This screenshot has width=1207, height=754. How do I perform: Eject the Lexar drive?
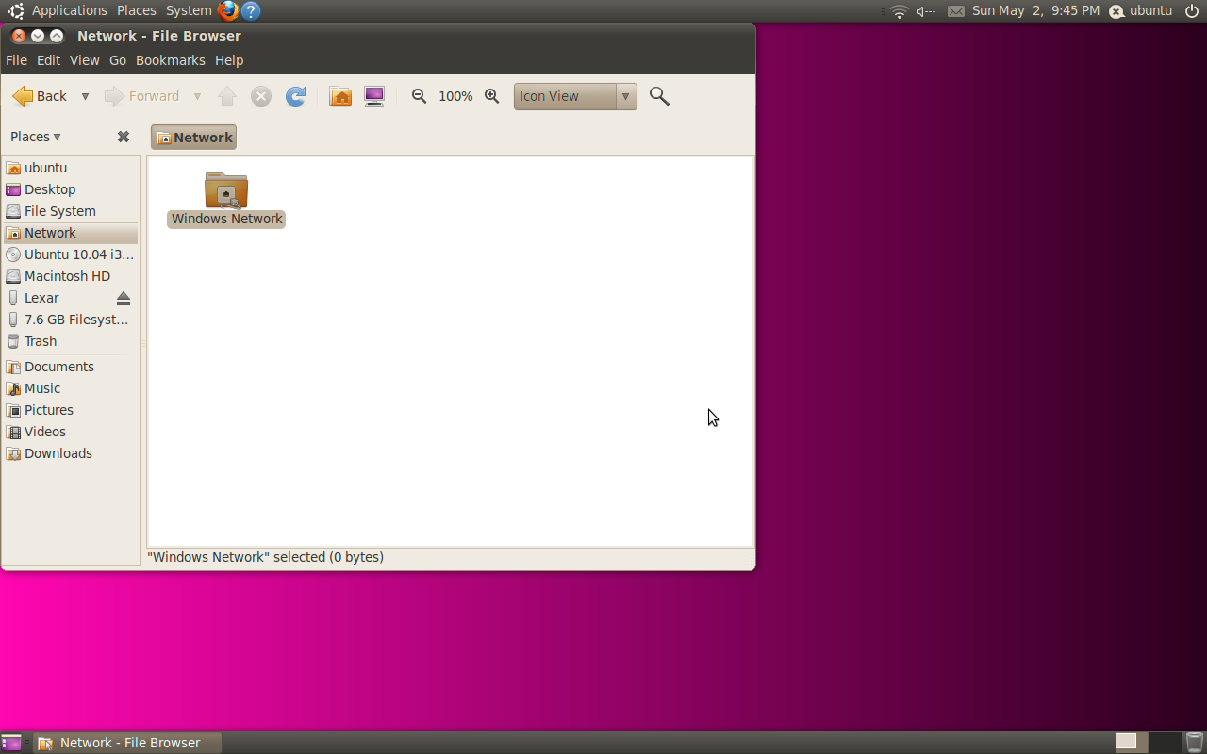click(124, 298)
